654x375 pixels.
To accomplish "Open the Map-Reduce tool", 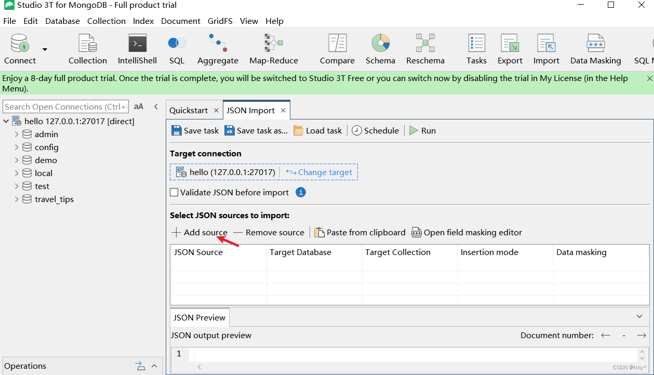I will (274, 49).
